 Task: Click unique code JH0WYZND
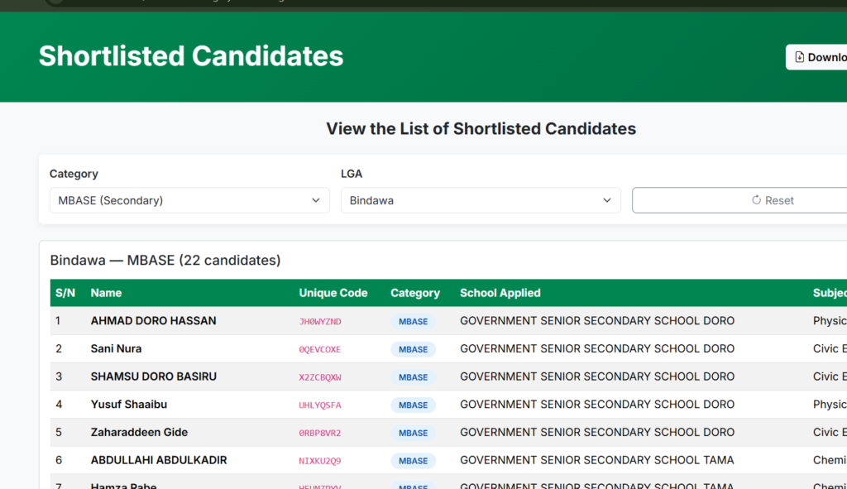pyautogui.click(x=320, y=322)
